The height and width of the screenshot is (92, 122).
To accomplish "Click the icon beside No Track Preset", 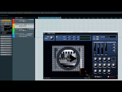I will click(11, 18).
